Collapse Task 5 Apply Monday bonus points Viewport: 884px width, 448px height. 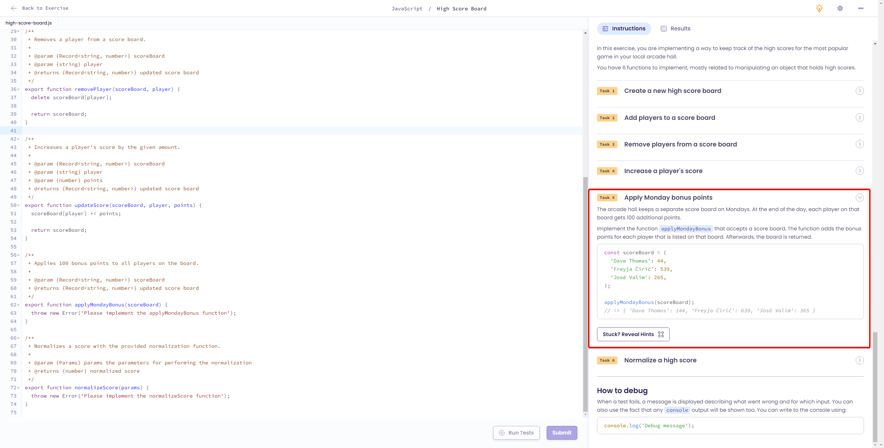click(859, 198)
